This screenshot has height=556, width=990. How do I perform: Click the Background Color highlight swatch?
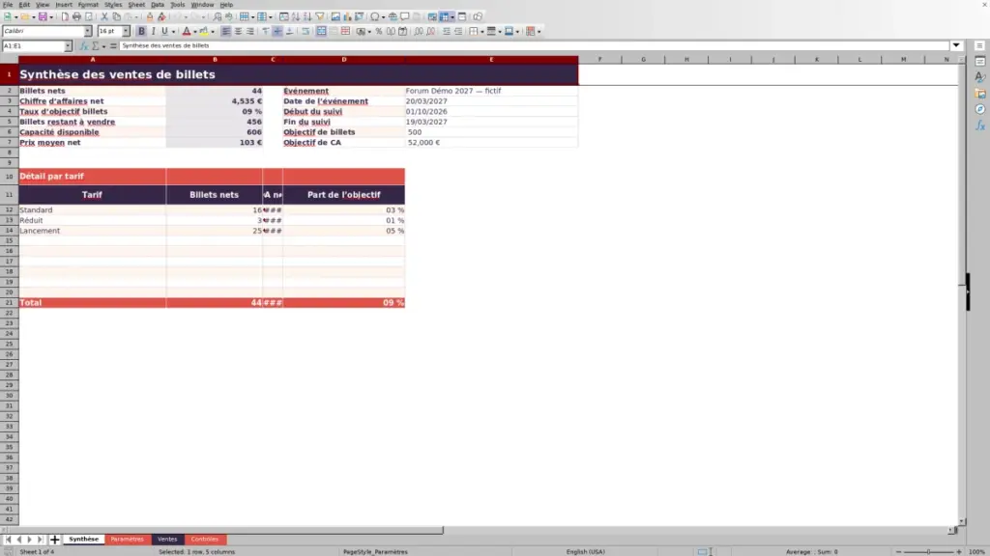[204, 32]
